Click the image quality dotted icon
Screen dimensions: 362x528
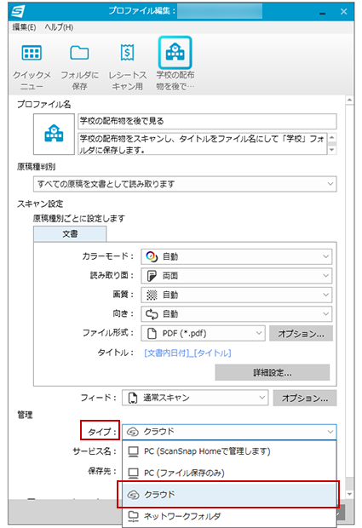pos(152,295)
